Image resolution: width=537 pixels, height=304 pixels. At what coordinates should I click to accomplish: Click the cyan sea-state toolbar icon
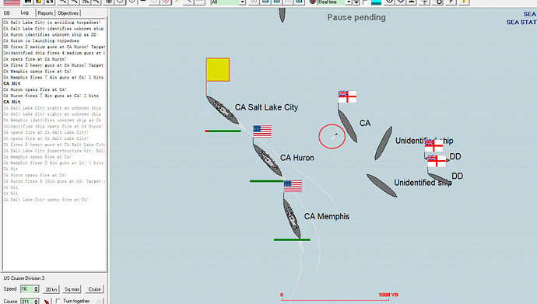tap(376, 2)
